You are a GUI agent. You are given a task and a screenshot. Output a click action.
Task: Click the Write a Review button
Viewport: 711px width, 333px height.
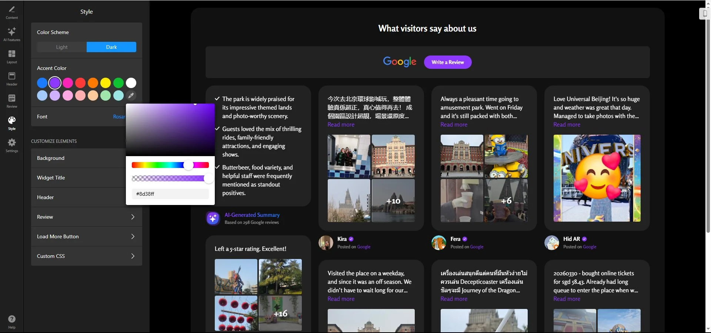click(448, 62)
